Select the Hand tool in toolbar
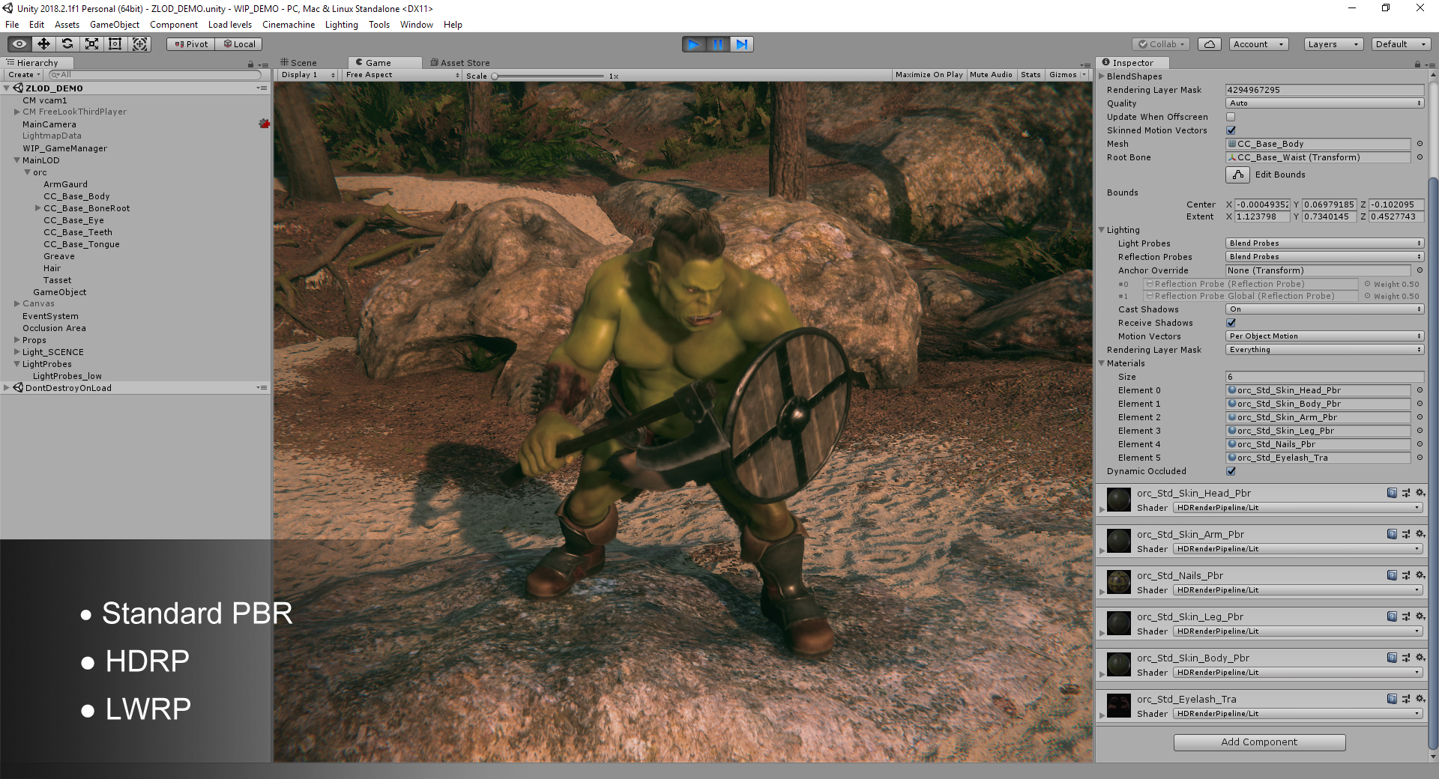 pos(19,44)
